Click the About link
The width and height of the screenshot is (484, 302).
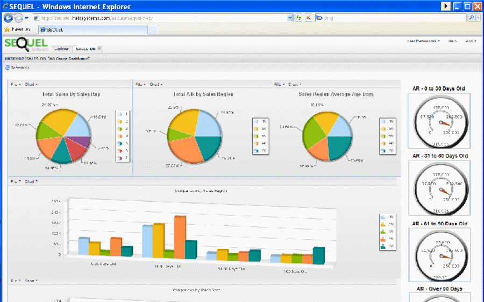click(x=471, y=41)
